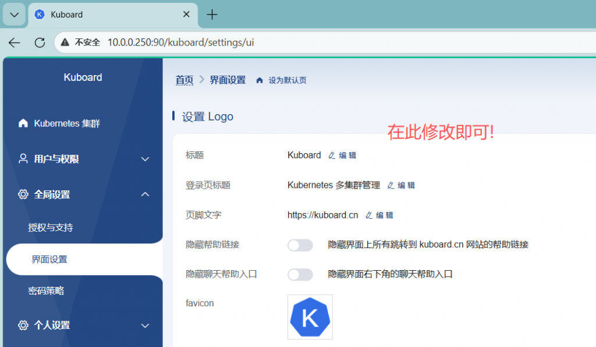The width and height of the screenshot is (596, 347).
Task: Click the edit icon beside 登录页标题
Action: click(x=391, y=185)
